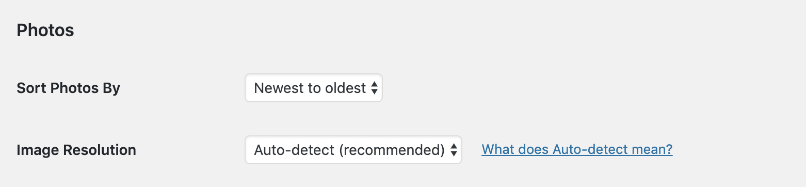
Task: Click the Sort Photos By label
Action: point(68,88)
